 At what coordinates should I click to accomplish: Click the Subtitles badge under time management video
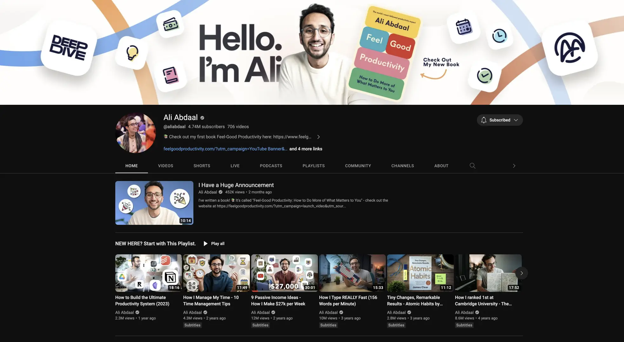pyautogui.click(x=192, y=325)
